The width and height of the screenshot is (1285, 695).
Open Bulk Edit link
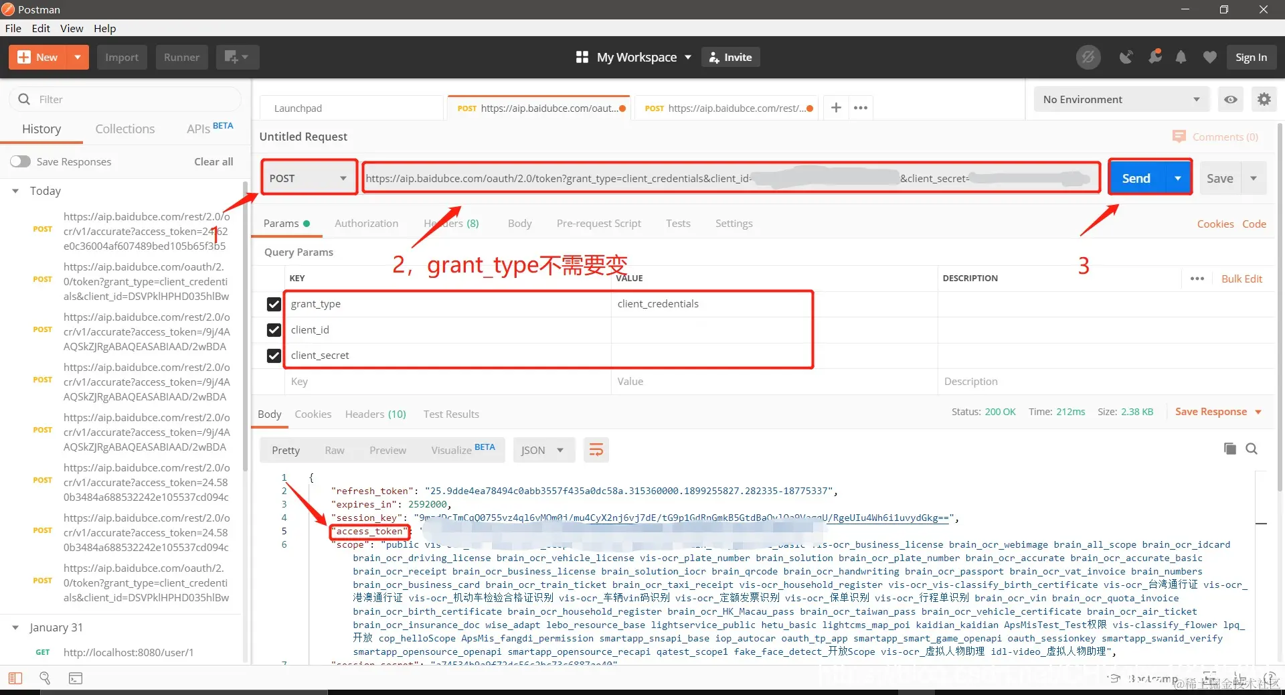(x=1241, y=279)
